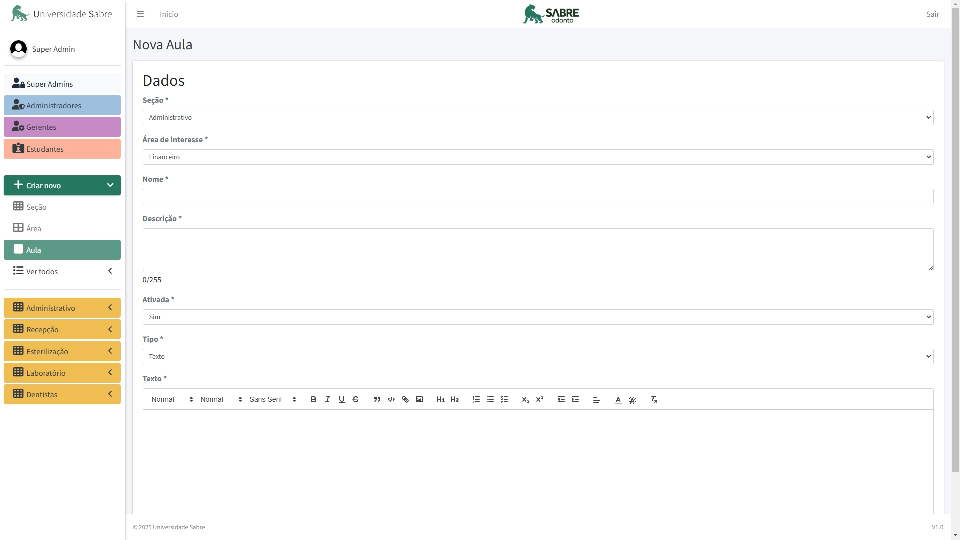960x540 pixels.
Task: Toggle underline formatting
Action: pyautogui.click(x=342, y=399)
